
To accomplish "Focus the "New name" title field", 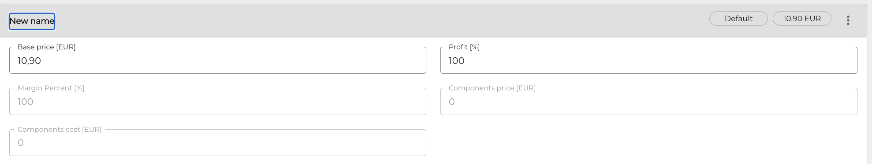I will point(32,21).
